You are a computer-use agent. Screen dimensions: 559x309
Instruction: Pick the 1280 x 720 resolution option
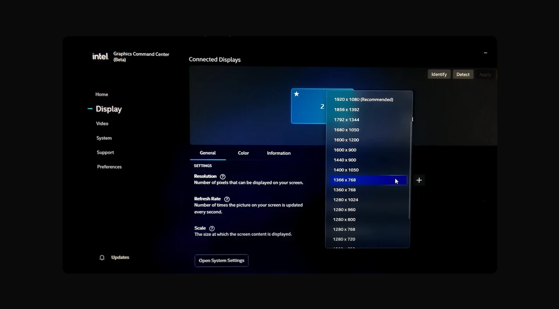tap(344, 239)
